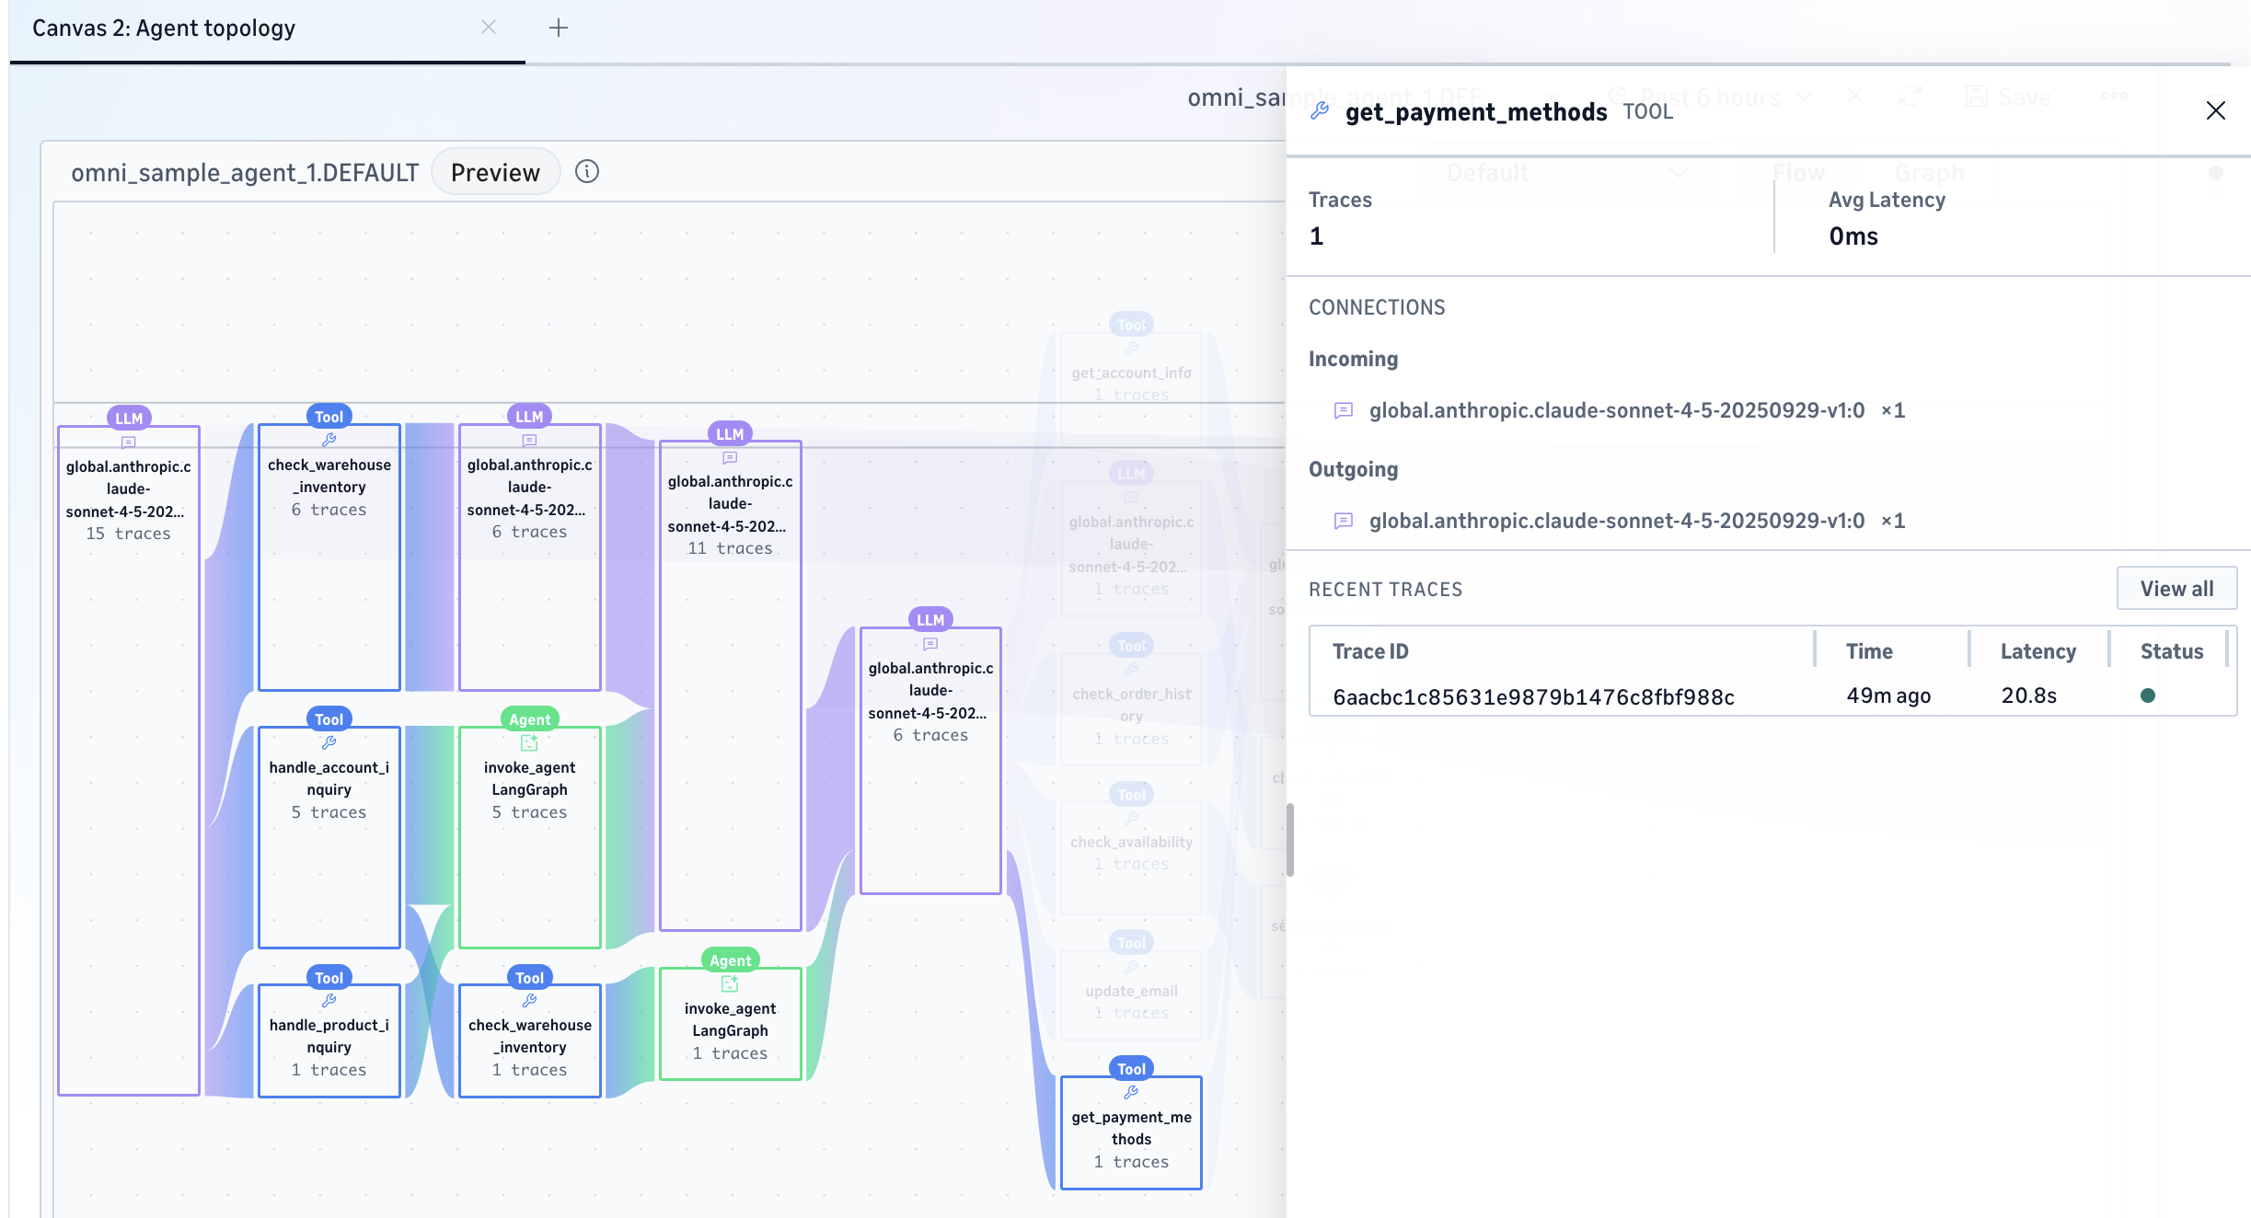Select invoke_agent LangGraph node with 5 traces
Image resolution: width=2251 pixels, height=1218 pixels.
[x=530, y=837]
